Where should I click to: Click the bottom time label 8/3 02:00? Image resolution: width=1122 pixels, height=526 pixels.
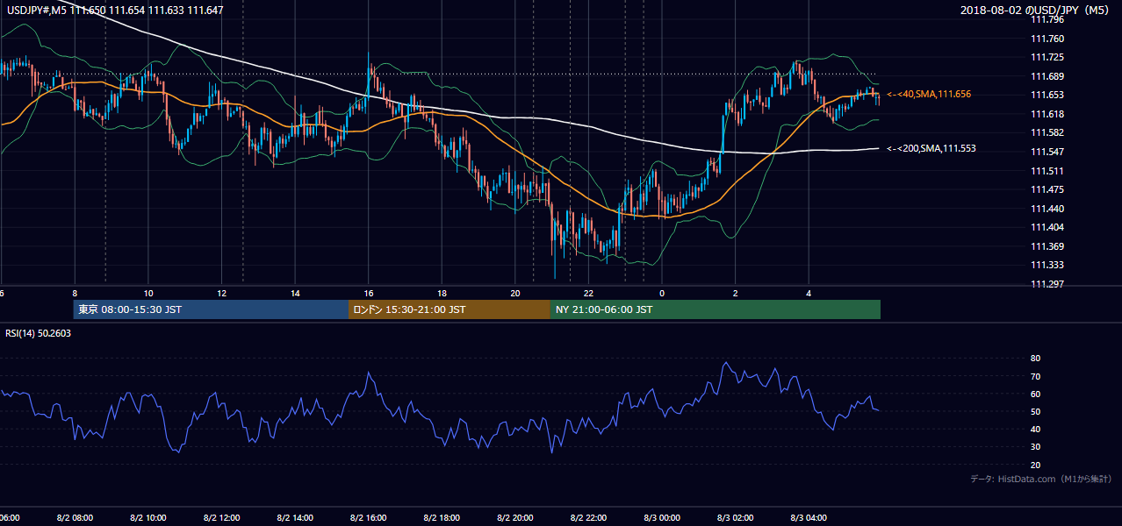[x=736, y=518]
